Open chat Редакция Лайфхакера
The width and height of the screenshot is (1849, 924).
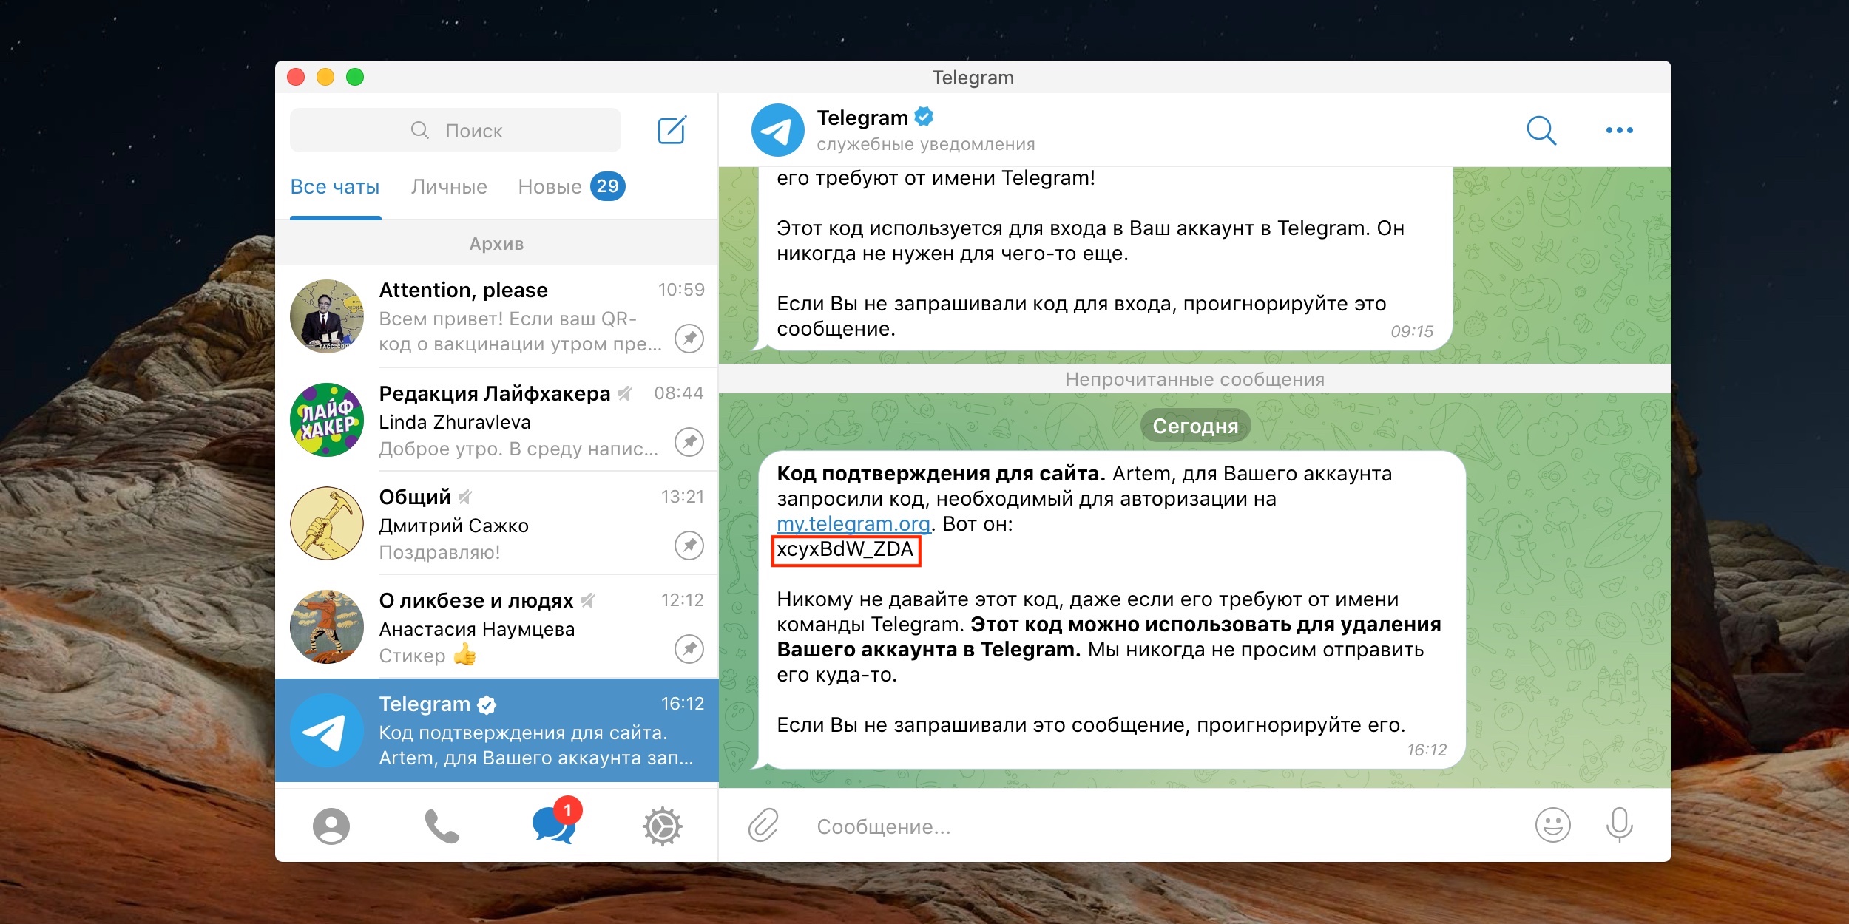(x=495, y=393)
